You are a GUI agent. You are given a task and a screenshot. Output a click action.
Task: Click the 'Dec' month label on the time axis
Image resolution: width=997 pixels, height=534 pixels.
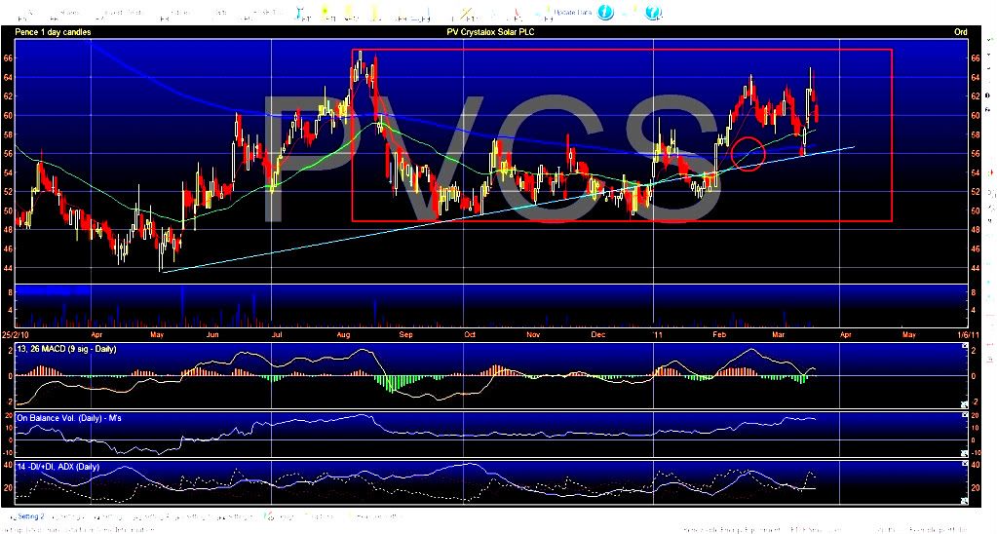[597, 334]
